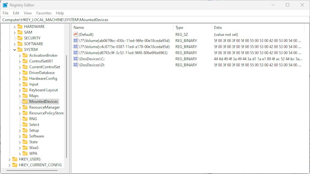Viewport: 310px width, 174px height.
Task: Click the SYSTEM folder icon
Action: click(x=20, y=49)
